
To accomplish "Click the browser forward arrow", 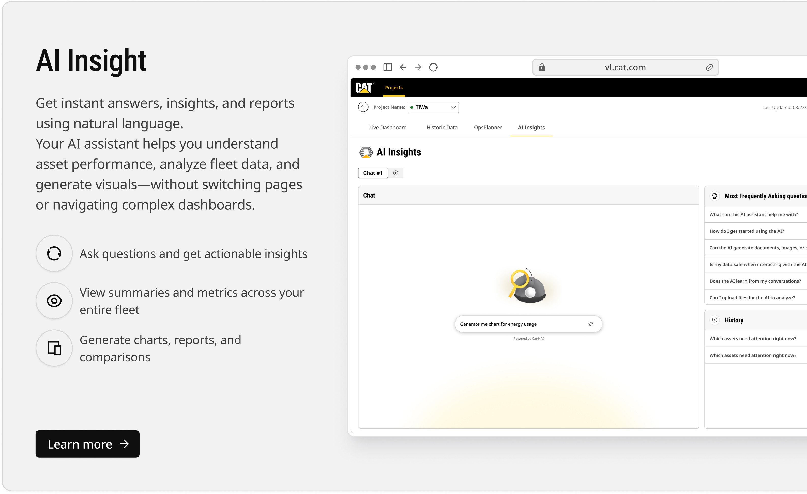I will point(418,67).
